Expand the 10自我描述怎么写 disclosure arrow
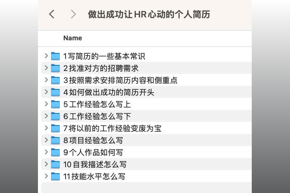 [46, 164]
